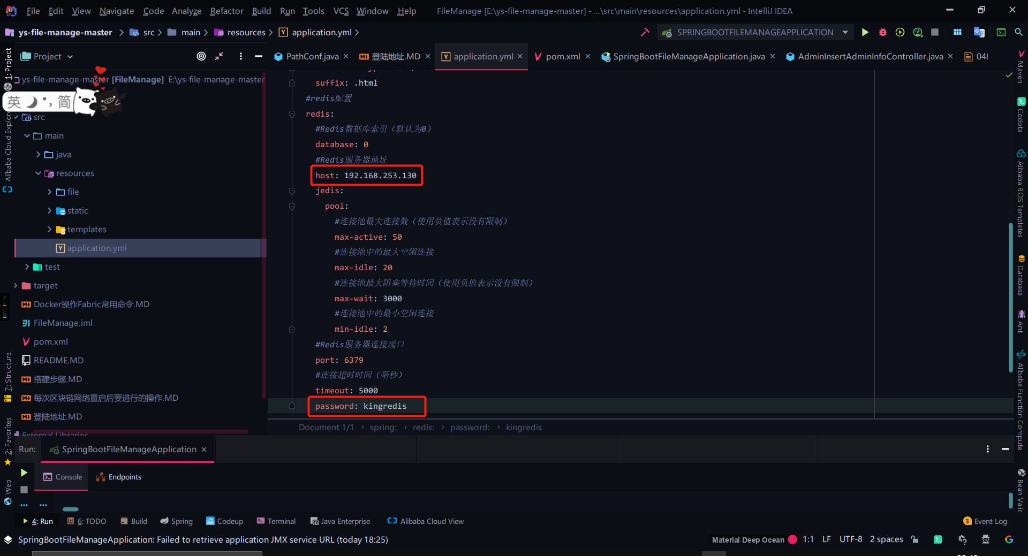
Task: Collapse the main folder
Action: [27, 135]
